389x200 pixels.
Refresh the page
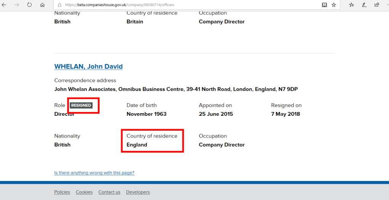(29, 5)
